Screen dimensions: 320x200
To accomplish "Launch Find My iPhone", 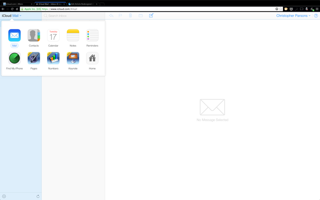I will (x=14, y=58).
